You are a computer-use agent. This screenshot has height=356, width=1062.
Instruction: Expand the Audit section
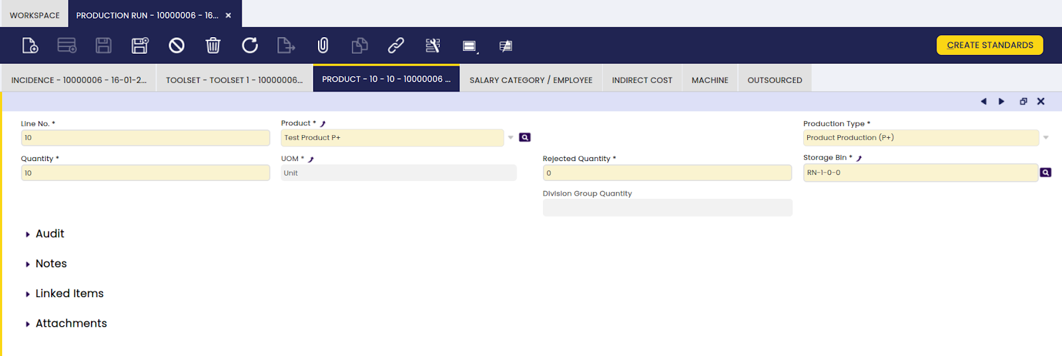click(49, 234)
